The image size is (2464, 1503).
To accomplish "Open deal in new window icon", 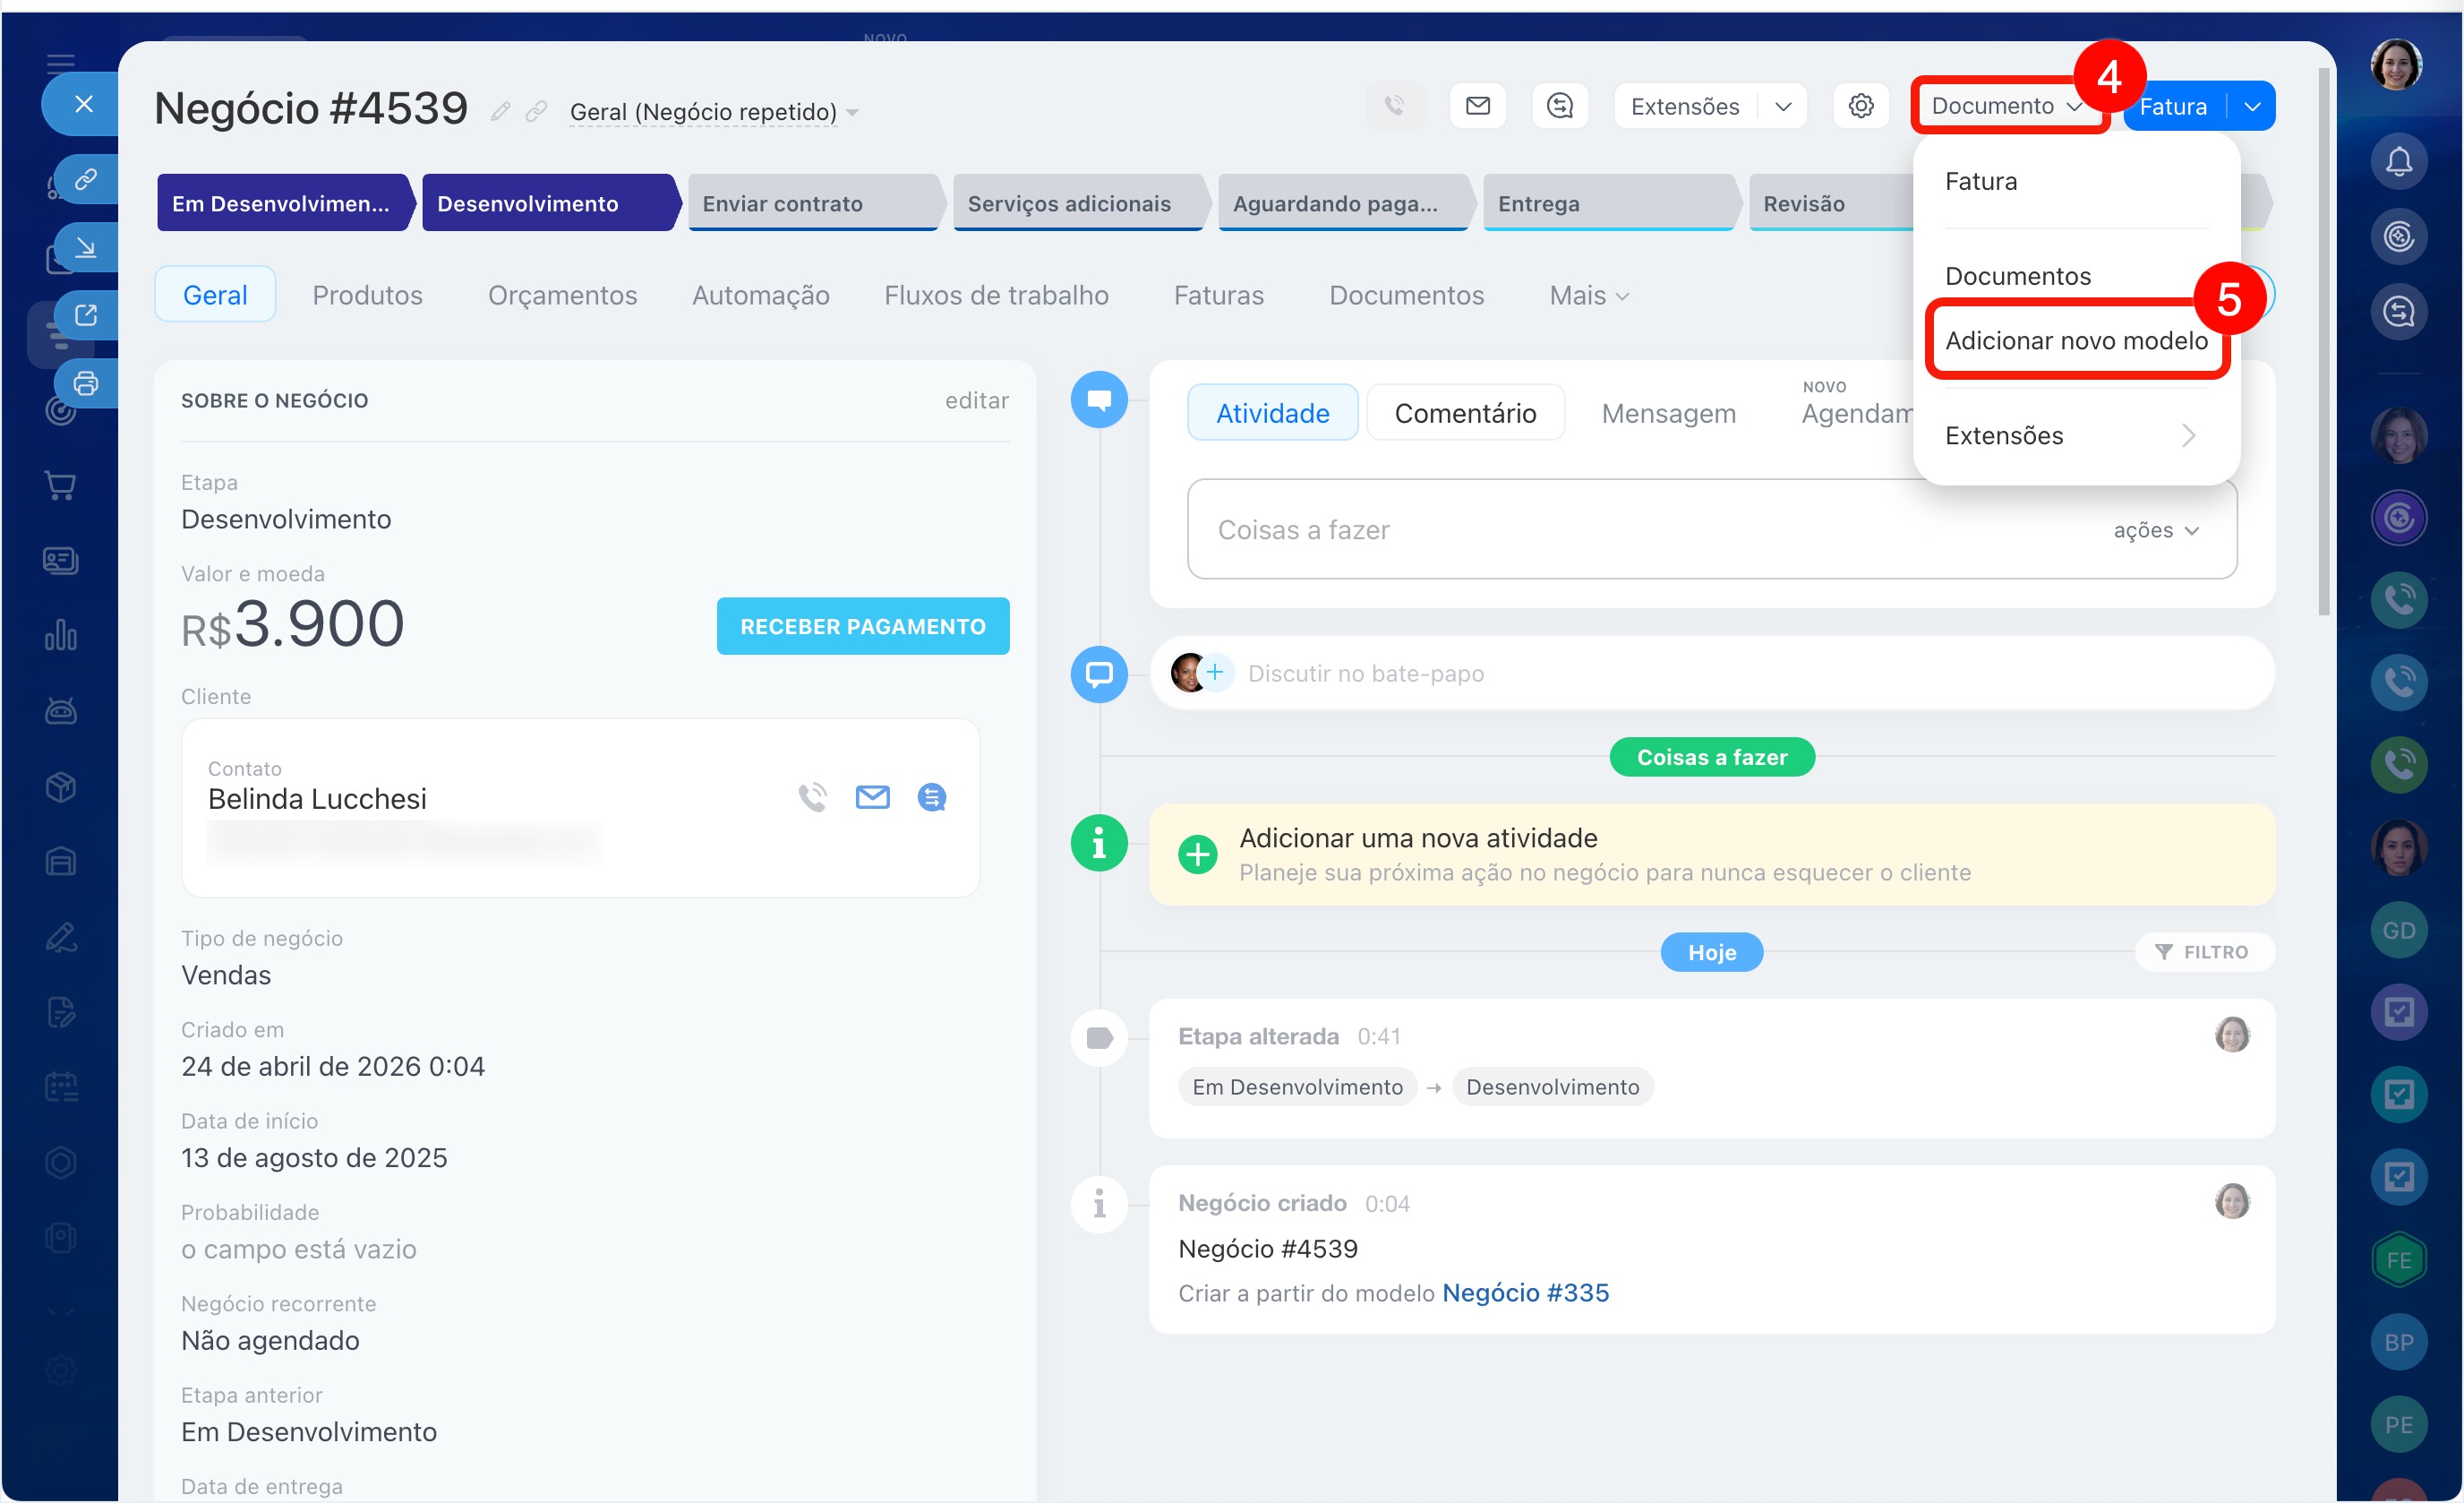I will tap(86, 315).
